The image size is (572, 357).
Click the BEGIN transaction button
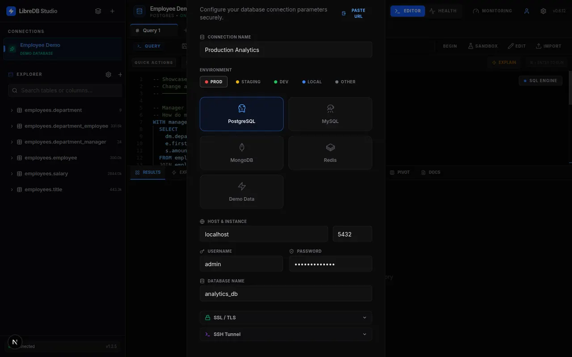450,46
